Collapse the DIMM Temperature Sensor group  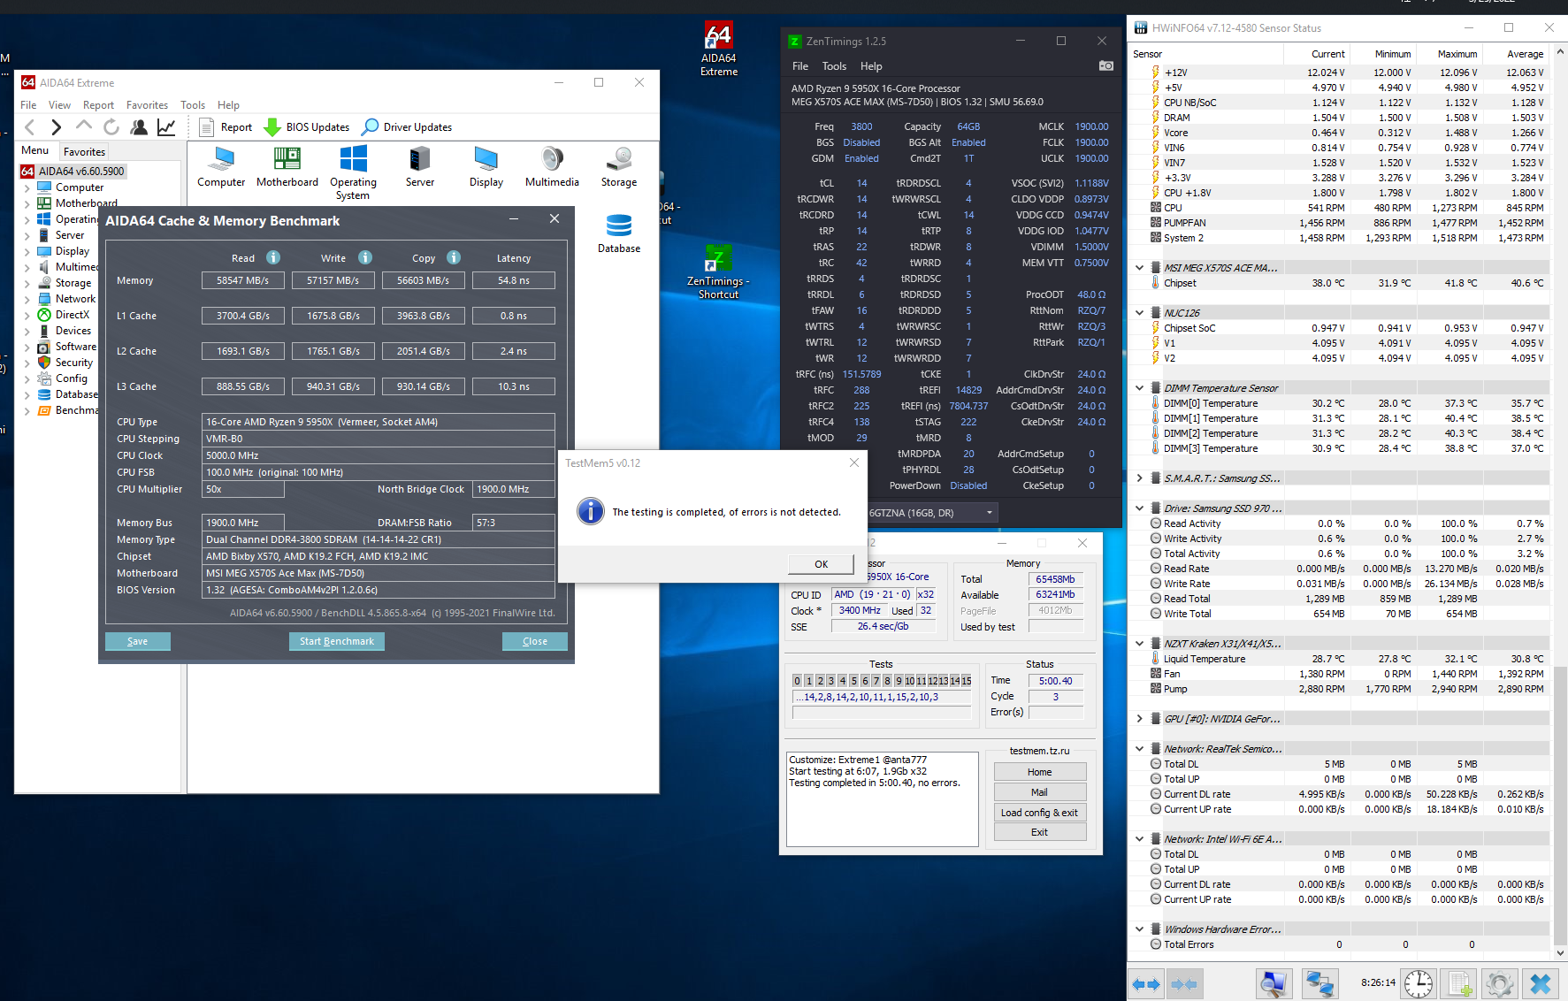click(1140, 387)
